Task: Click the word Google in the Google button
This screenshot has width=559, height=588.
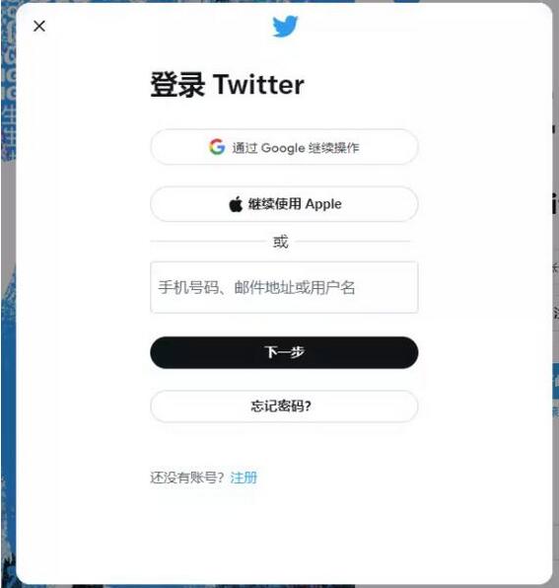Action: tap(283, 148)
